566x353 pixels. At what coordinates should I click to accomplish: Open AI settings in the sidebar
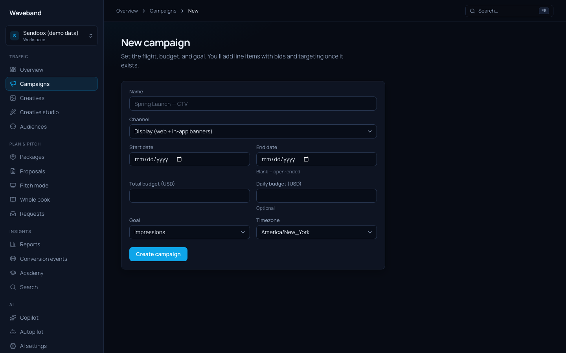[x=51, y=346]
